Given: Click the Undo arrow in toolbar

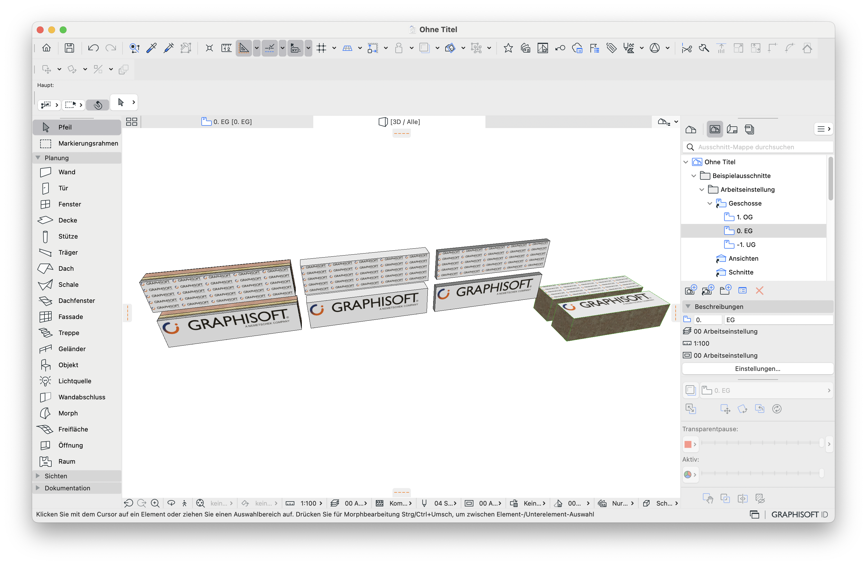Looking at the screenshot, I should coord(93,48).
